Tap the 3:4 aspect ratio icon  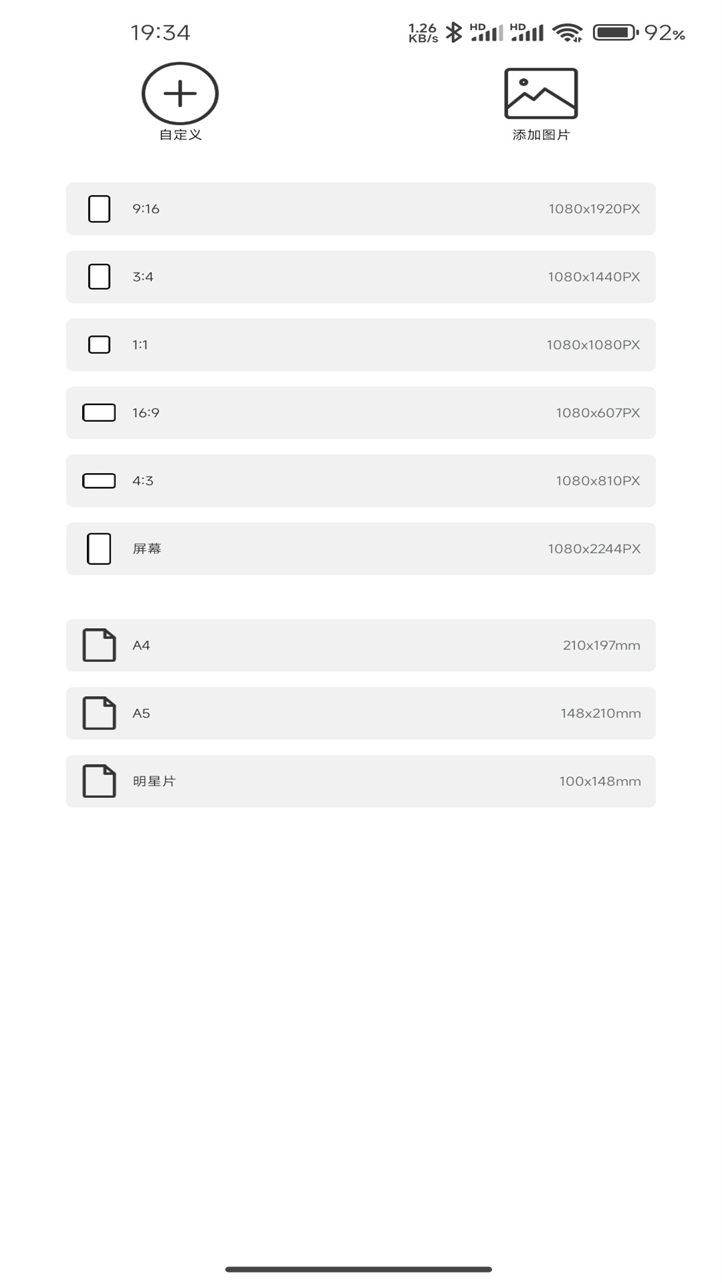tap(99, 277)
